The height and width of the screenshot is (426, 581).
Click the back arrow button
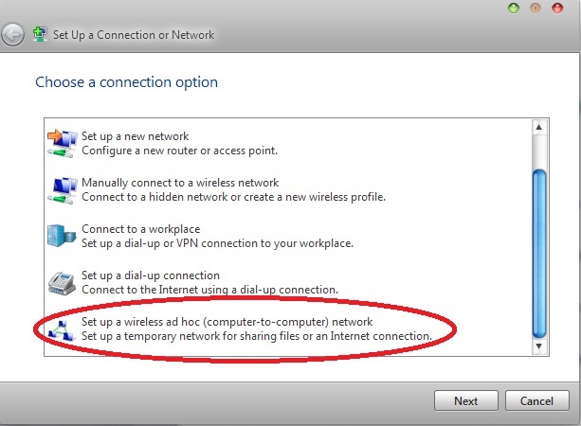tap(12, 35)
